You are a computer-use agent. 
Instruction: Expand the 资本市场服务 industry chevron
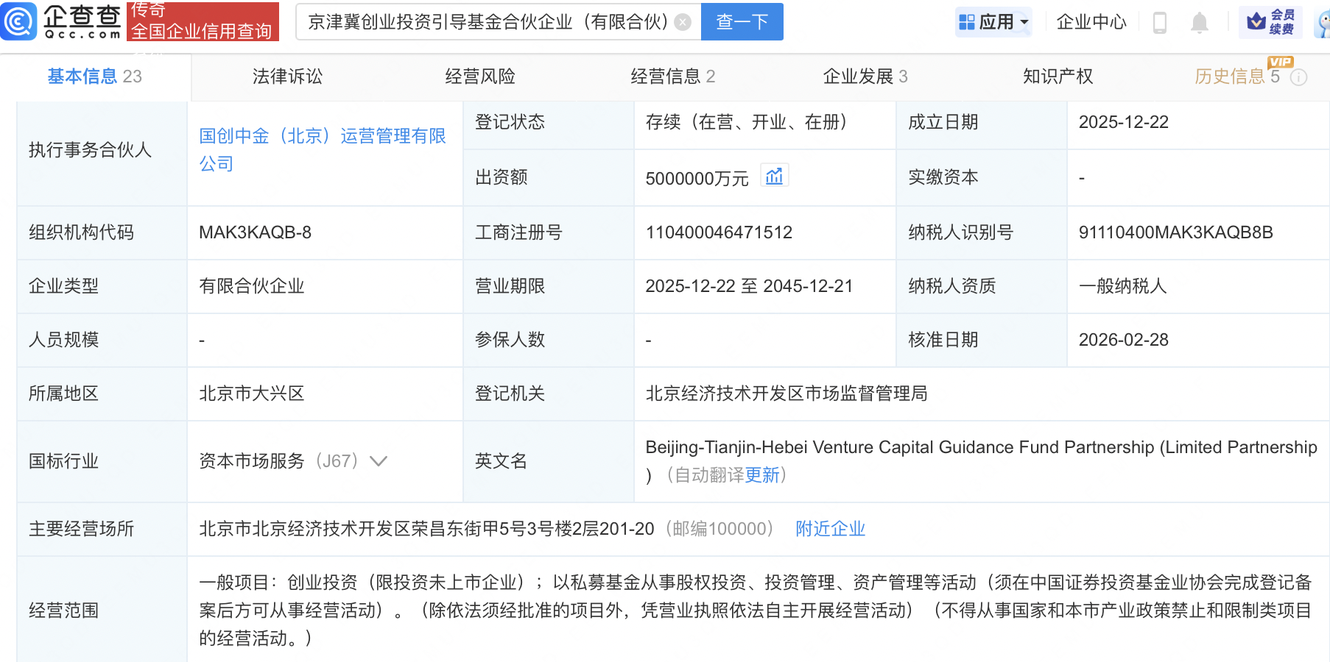(x=379, y=461)
